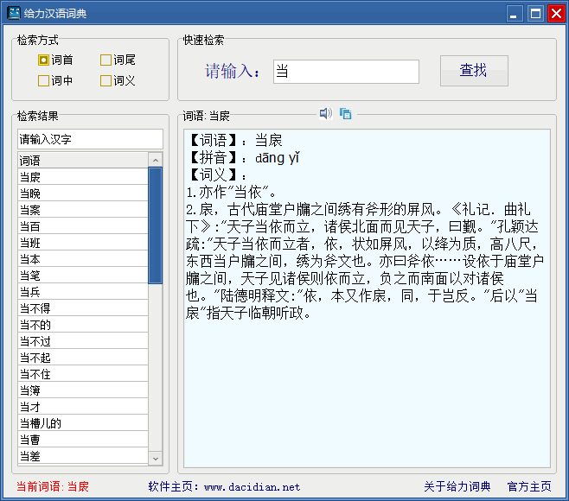Click the results list scroll down arrow
The image size is (569, 501).
point(156,459)
